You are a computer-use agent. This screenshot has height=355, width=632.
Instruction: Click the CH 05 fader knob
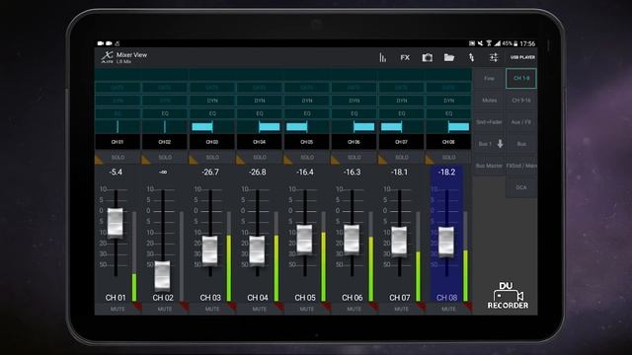(304, 239)
